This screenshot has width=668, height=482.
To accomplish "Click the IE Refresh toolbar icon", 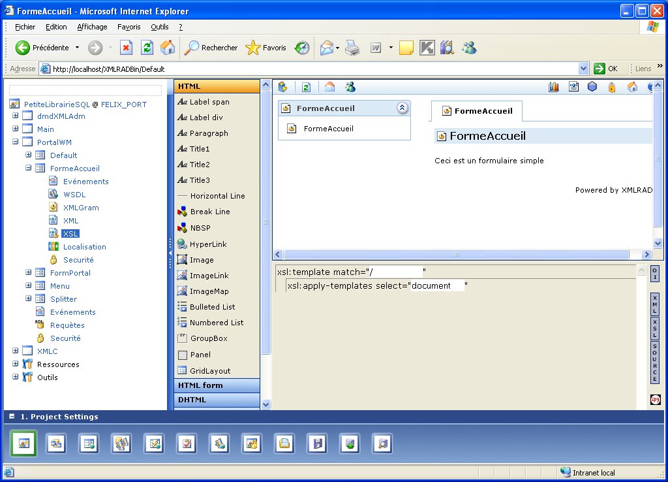I will [x=147, y=48].
